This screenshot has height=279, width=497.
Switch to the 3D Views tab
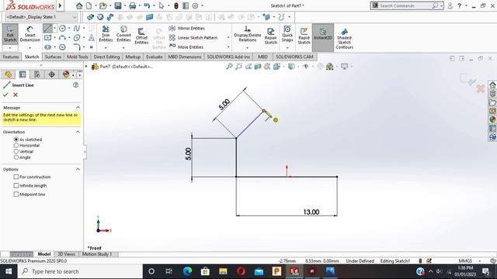pyautogui.click(x=66, y=254)
